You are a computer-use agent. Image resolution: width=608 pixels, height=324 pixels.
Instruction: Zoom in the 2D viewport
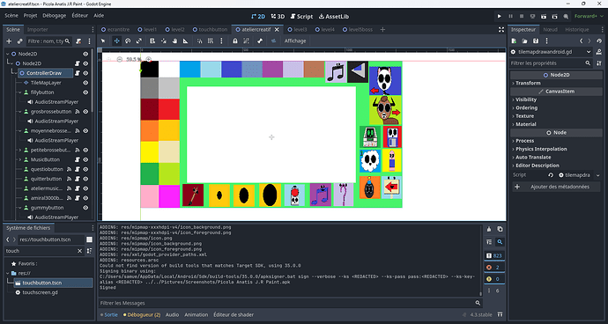(x=149, y=59)
